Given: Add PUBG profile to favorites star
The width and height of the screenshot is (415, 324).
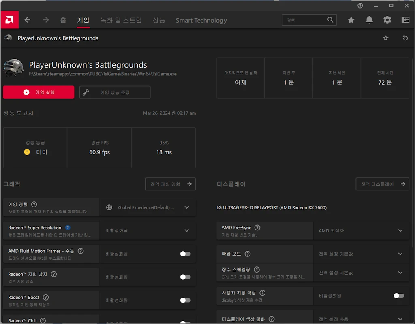Looking at the screenshot, I should click(386, 38).
